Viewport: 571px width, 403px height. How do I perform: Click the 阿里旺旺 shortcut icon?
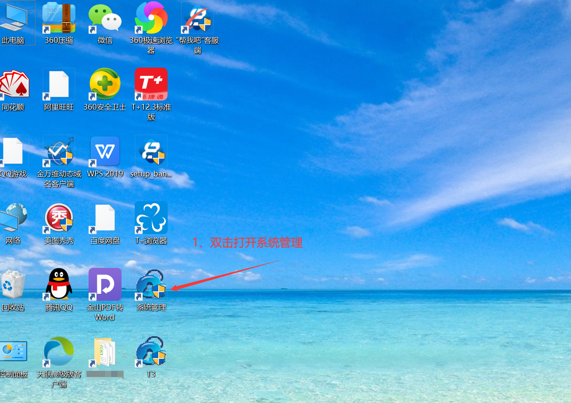59,85
